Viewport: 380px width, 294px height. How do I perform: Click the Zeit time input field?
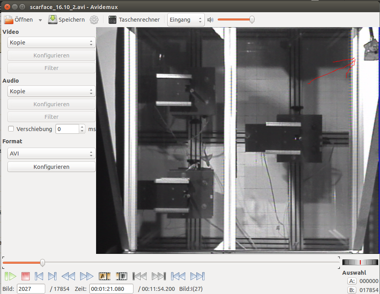click(x=112, y=289)
